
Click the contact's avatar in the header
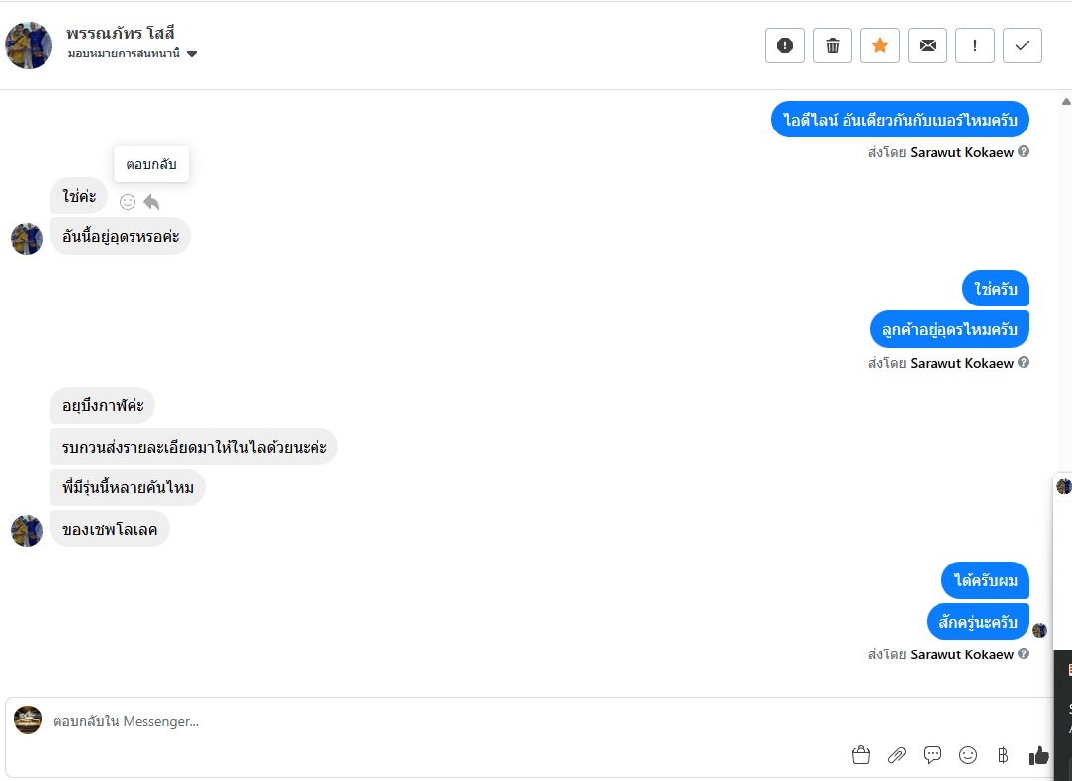[x=29, y=45]
